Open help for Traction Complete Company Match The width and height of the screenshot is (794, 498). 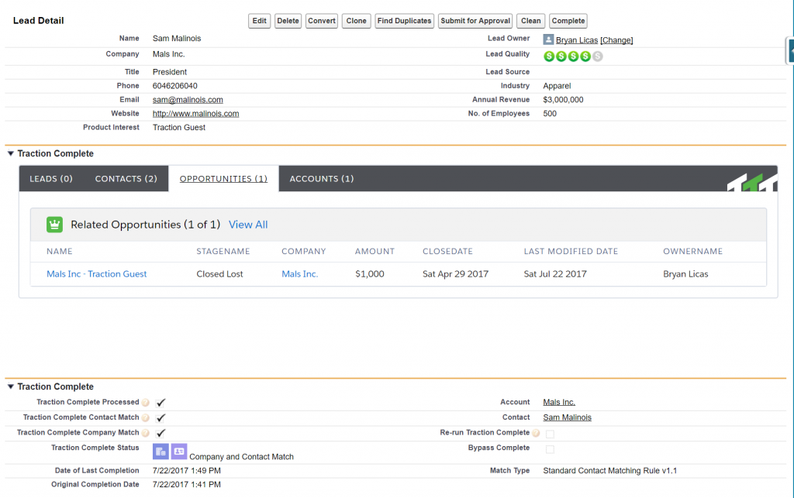pyautogui.click(x=145, y=433)
